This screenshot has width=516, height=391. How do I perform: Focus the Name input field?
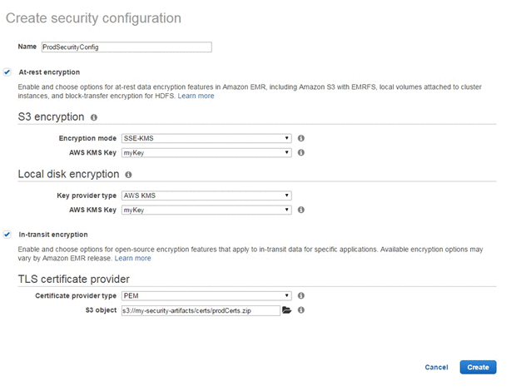point(127,47)
